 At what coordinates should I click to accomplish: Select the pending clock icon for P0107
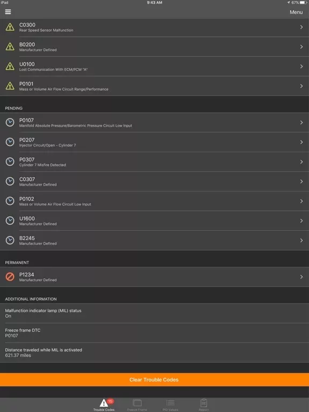coord(10,122)
